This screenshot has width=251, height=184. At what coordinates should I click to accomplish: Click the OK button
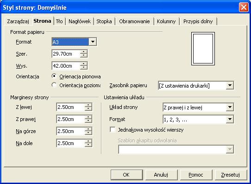click(126, 175)
